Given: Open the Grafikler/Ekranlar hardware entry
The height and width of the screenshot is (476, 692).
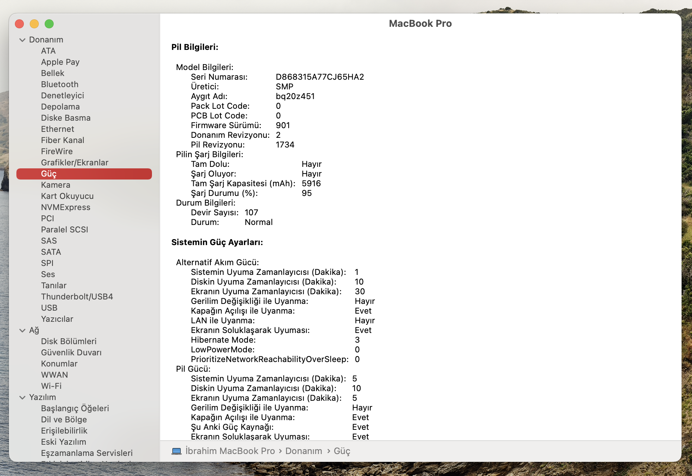Looking at the screenshot, I should [74, 163].
